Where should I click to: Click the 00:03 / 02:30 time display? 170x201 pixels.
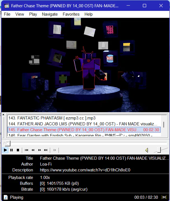tap(146, 197)
